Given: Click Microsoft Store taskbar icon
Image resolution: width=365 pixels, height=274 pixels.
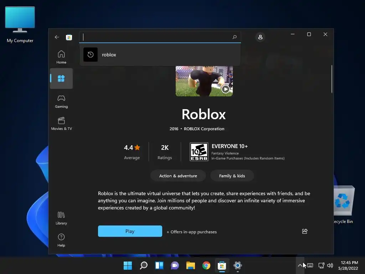Looking at the screenshot, I should click(222, 265).
